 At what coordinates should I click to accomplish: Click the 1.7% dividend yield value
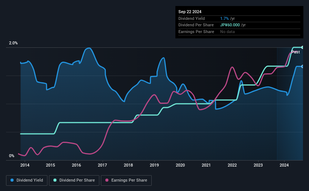[x=224, y=18]
